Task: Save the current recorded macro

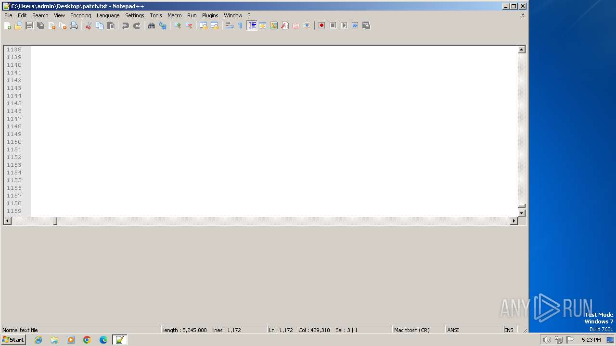Action: [366, 25]
